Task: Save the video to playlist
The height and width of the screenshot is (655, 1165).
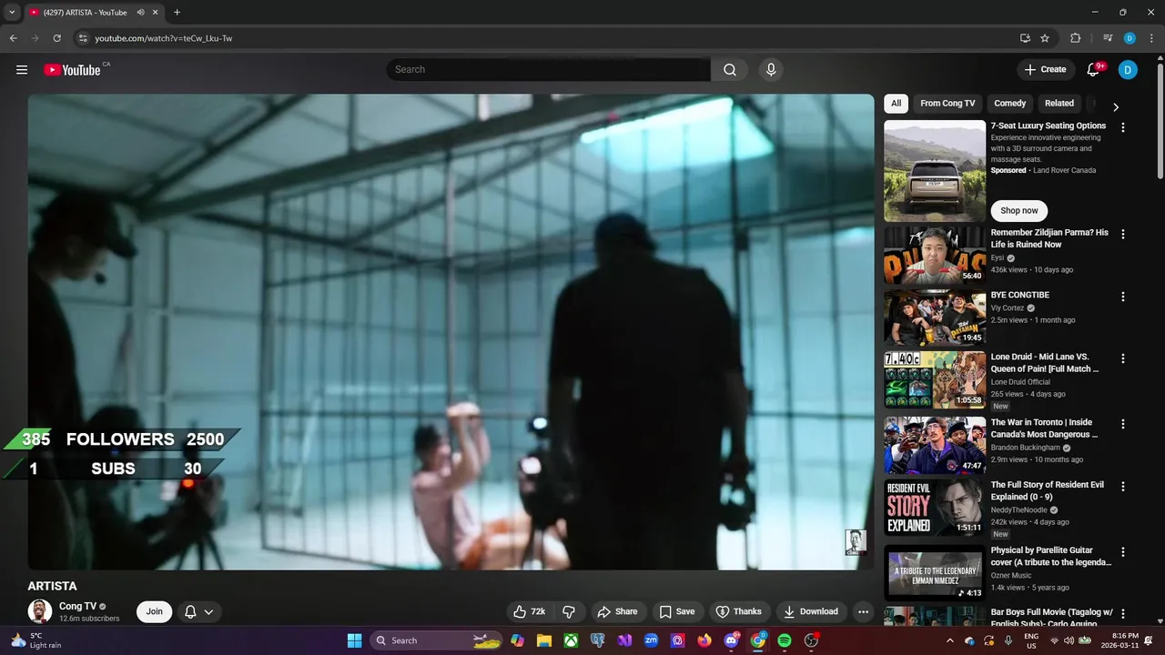Action: click(x=677, y=611)
